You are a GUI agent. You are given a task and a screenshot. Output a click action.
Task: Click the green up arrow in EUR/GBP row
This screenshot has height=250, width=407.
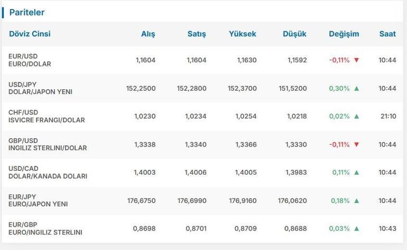click(x=356, y=228)
